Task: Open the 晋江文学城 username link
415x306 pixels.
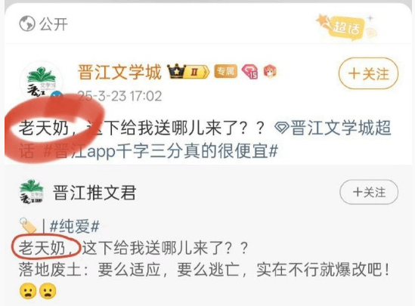Action: [119, 72]
